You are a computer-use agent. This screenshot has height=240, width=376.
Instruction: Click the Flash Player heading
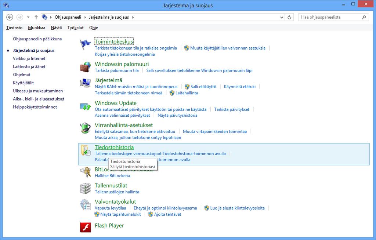click(x=109, y=226)
